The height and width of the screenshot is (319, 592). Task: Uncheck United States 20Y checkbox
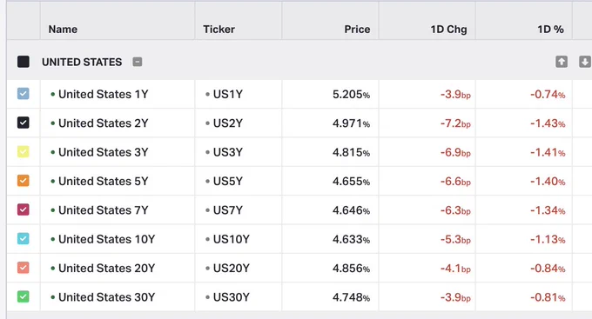tap(24, 268)
